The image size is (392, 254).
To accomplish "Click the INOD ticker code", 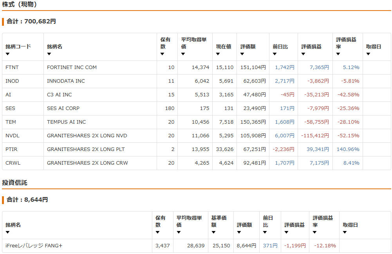I will 12,81.
